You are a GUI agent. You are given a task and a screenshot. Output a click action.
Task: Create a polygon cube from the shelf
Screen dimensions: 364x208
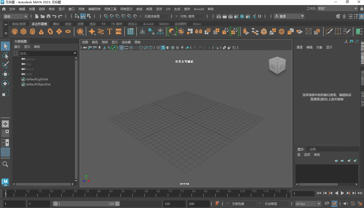pos(23,31)
